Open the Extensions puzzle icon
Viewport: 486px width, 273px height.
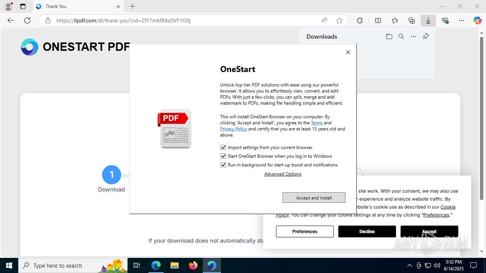360,20
